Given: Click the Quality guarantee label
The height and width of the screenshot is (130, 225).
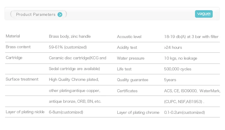Looking at the screenshot, I should [133, 80].
